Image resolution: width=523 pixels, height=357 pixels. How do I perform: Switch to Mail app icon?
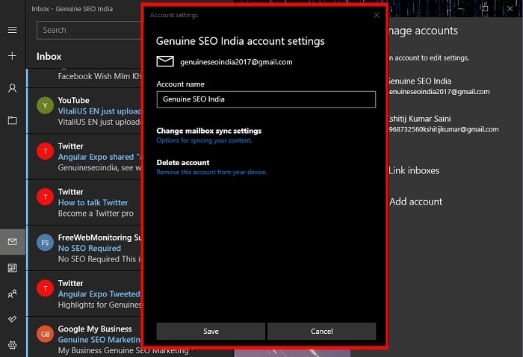13,242
